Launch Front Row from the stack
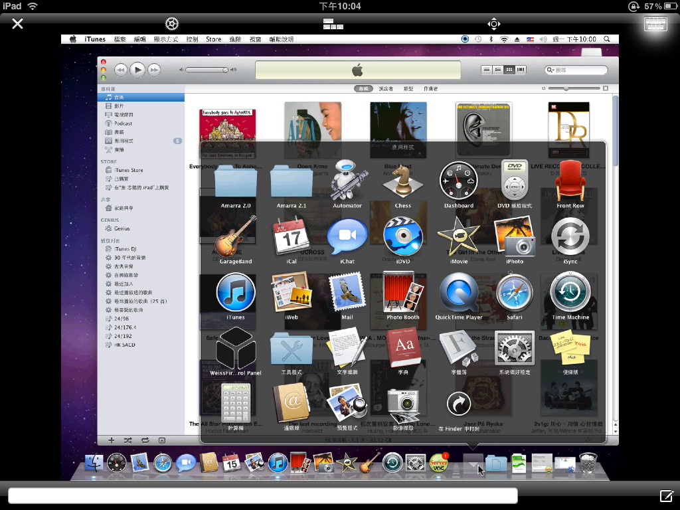The width and height of the screenshot is (680, 510). coord(570,181)
